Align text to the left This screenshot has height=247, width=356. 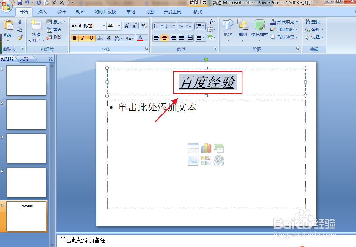click(x=156, y=38)
